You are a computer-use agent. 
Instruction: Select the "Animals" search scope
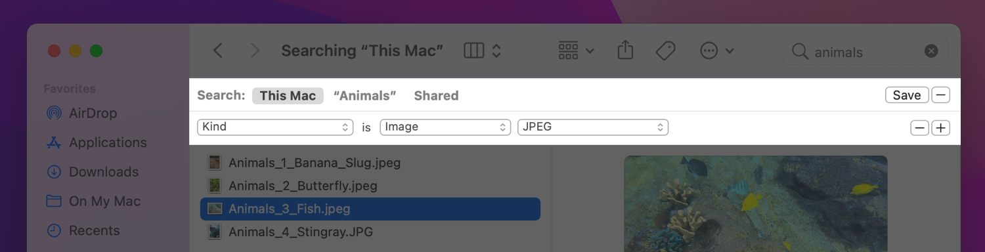coord(365,96)
